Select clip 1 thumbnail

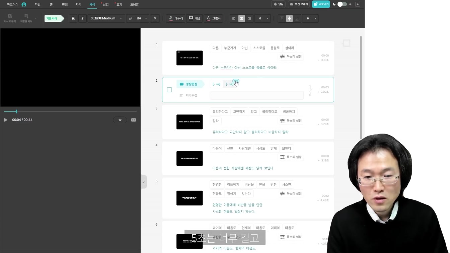pyautogui.click(x=190, y=58)
